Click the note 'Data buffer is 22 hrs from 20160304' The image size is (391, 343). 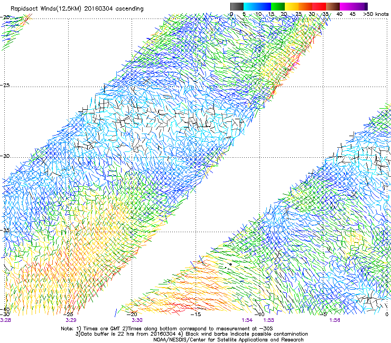tap(128, 334)
